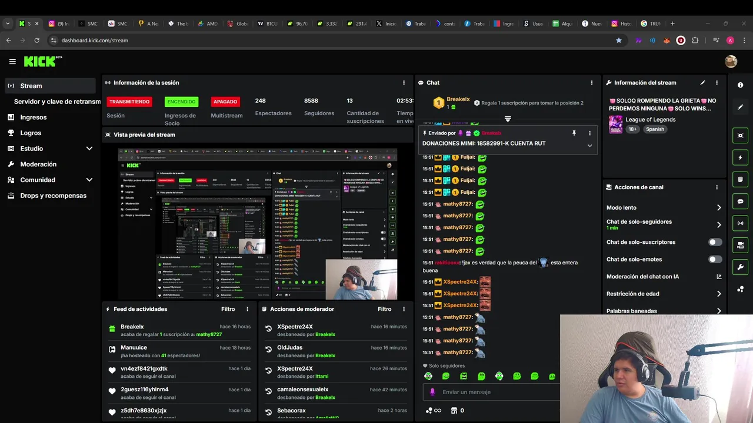Reload the browser page

pos(36,41)
